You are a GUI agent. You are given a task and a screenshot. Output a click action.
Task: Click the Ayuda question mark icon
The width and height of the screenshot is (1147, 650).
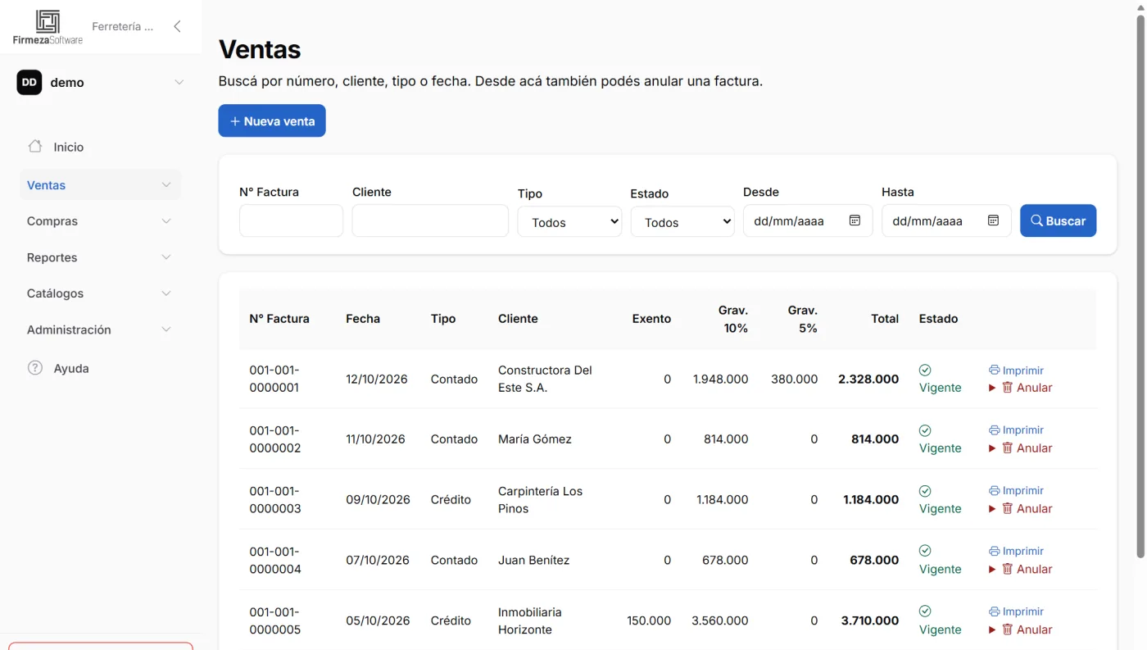tap(35, 368)
